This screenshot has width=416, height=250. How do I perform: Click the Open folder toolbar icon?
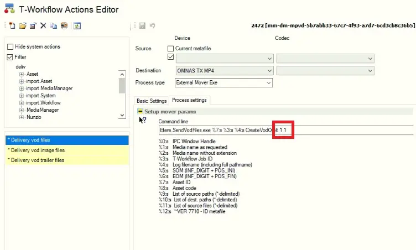tap(23, 25)
